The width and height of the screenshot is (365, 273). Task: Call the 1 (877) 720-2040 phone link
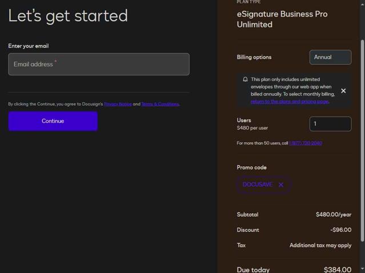point(306,143)
